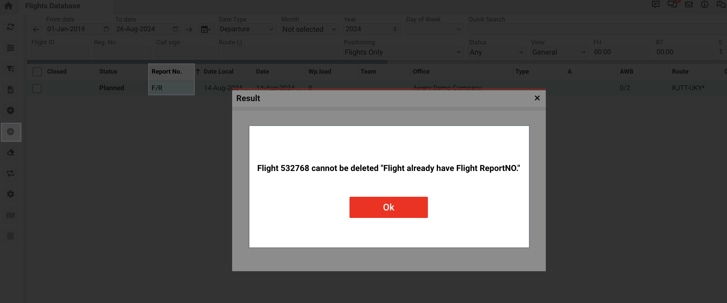Toggle the select-all checkbox in header
This screenshot has height=303, width=727.
[x=37, y=72]
